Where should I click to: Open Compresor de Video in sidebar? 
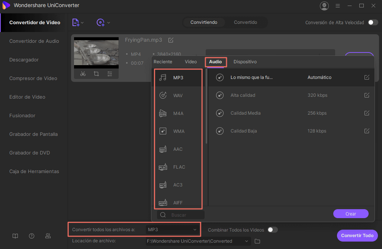pos(33,78)
